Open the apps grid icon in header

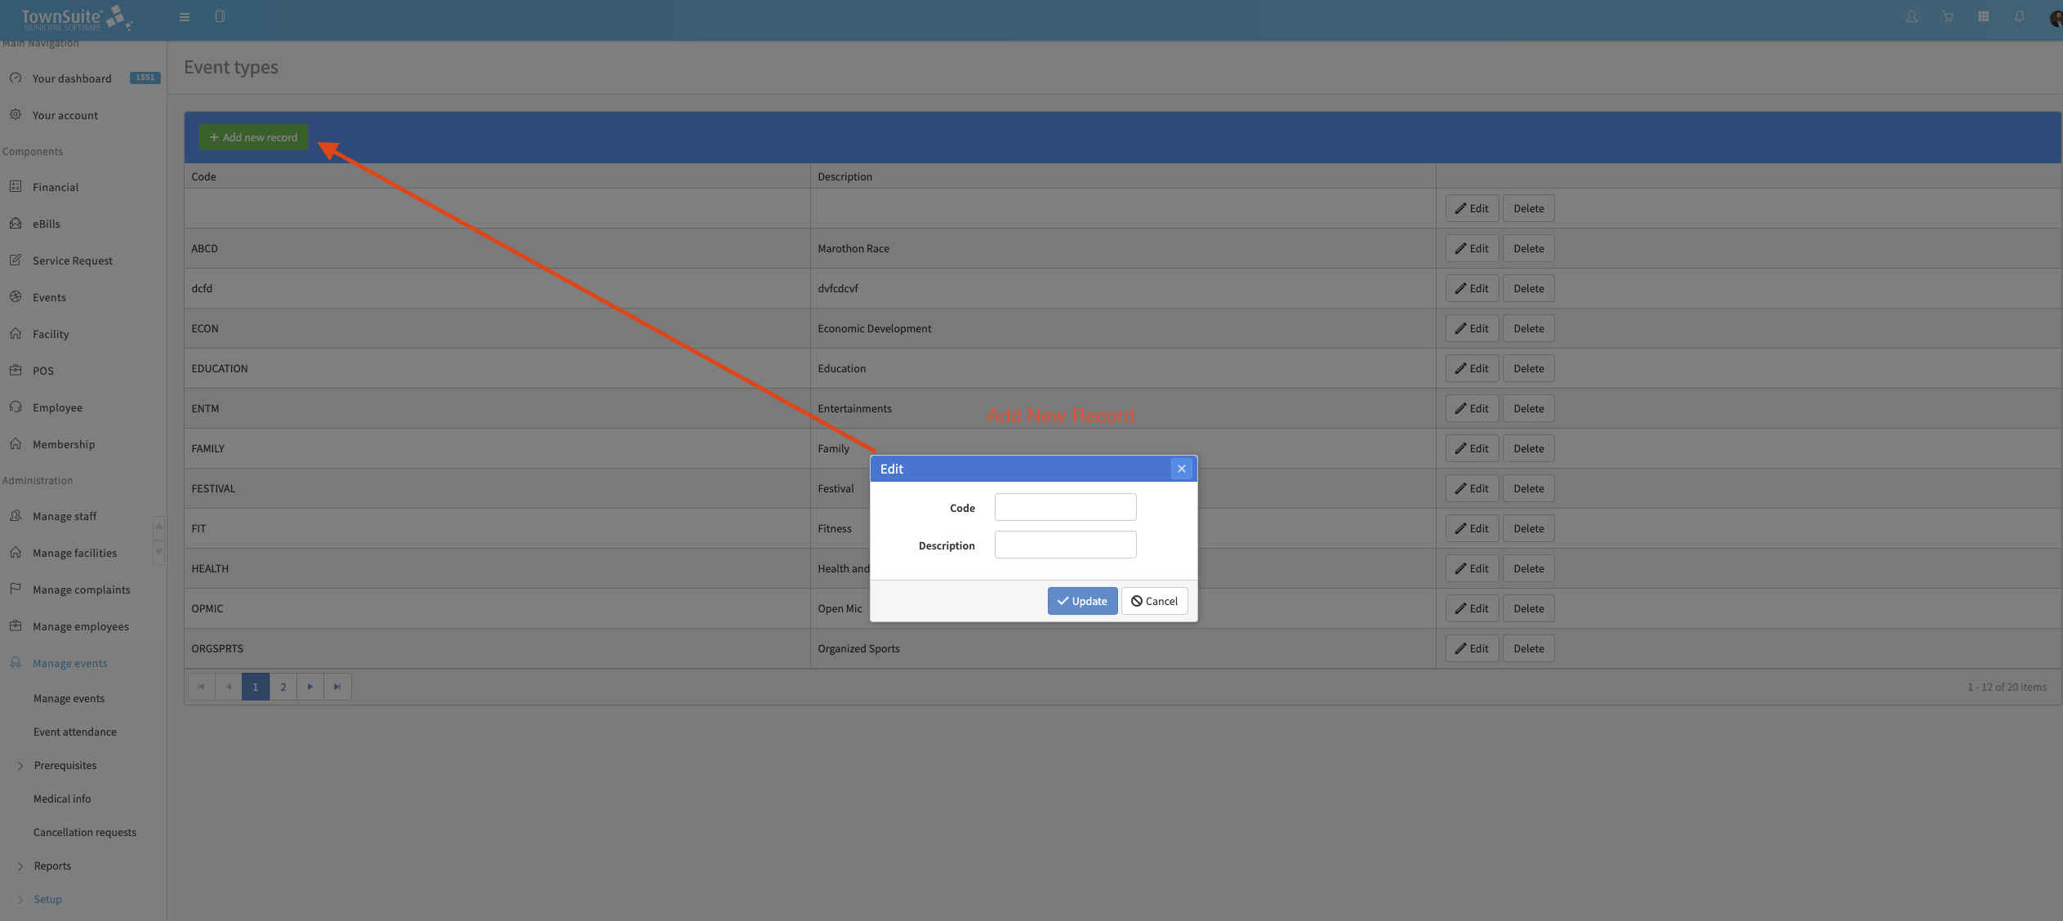click(x=1984, y=17)
